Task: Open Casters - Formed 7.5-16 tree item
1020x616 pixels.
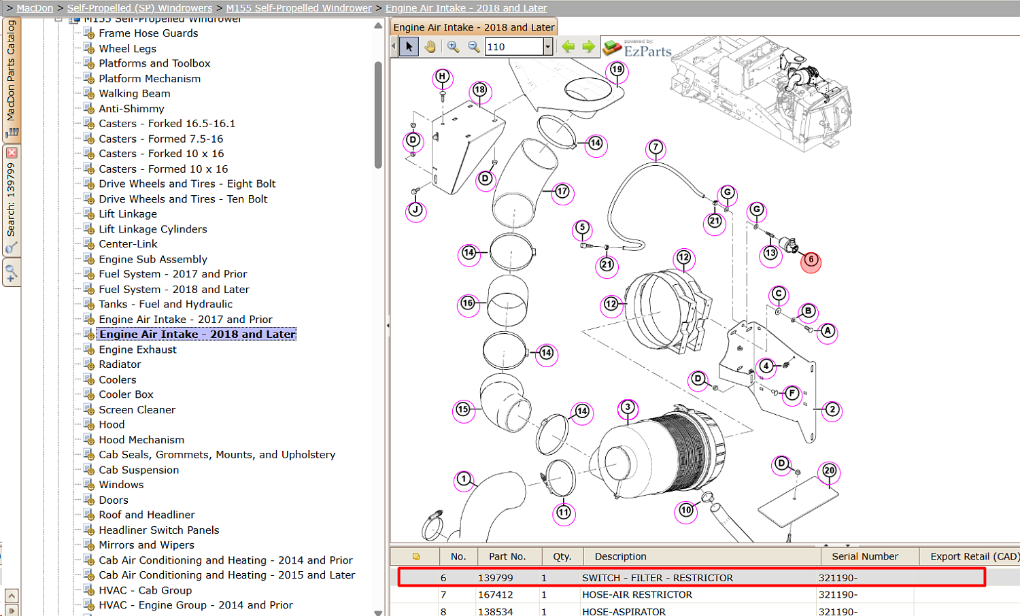Action: [161, 139]
